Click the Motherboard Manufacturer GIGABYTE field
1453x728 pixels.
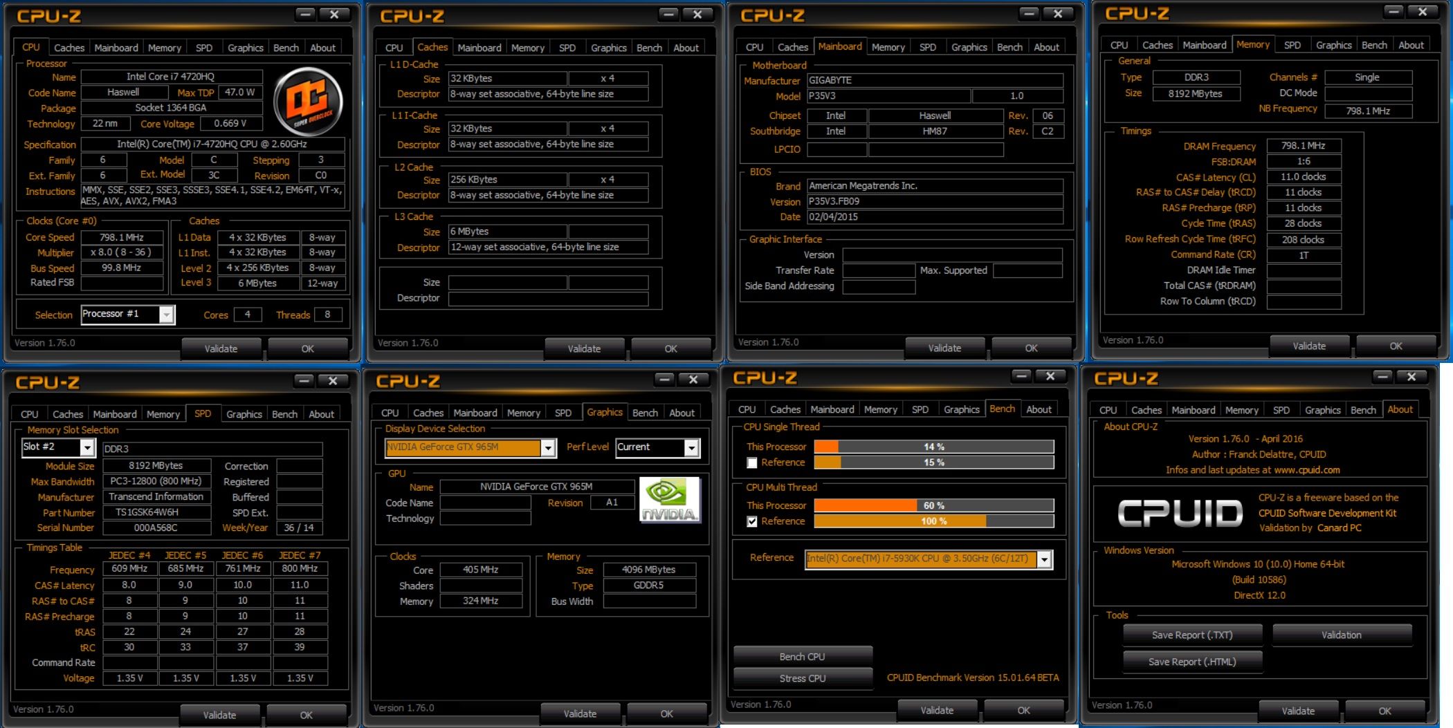point(935,80)
